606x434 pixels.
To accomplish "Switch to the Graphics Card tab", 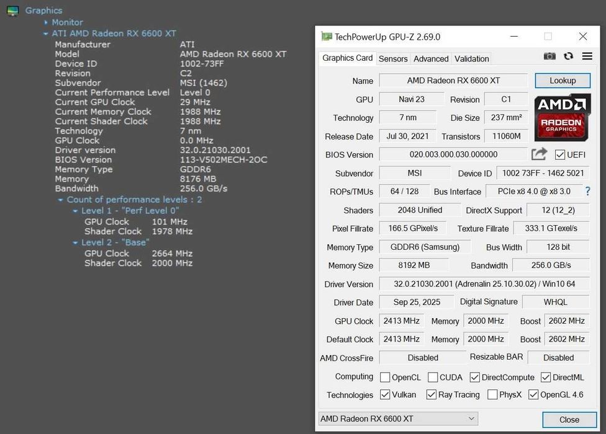I will pos(348,58).
